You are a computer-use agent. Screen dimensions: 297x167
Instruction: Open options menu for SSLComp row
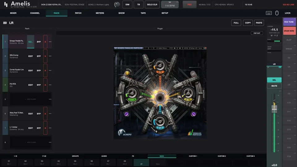50,56
